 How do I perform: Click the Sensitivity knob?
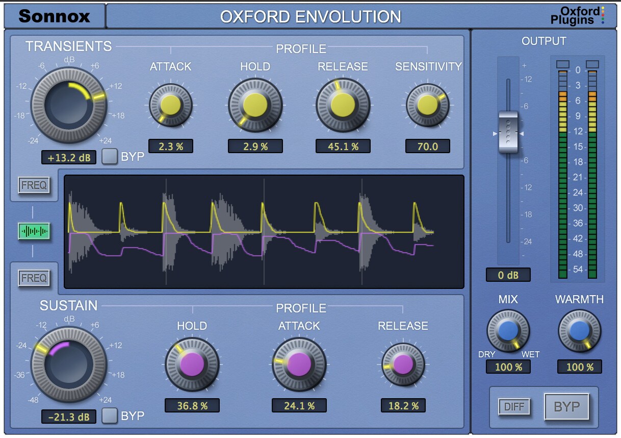coord(427,106)
